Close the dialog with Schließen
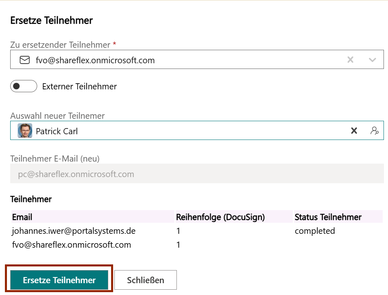The height and width of the screenshot is (295, 388). pos(145,280)
